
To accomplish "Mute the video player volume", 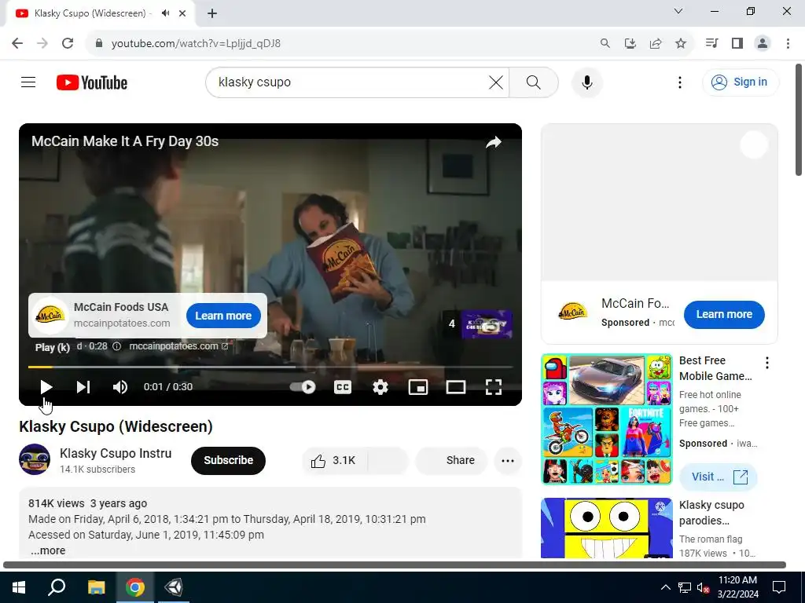I will click(120, 387).
